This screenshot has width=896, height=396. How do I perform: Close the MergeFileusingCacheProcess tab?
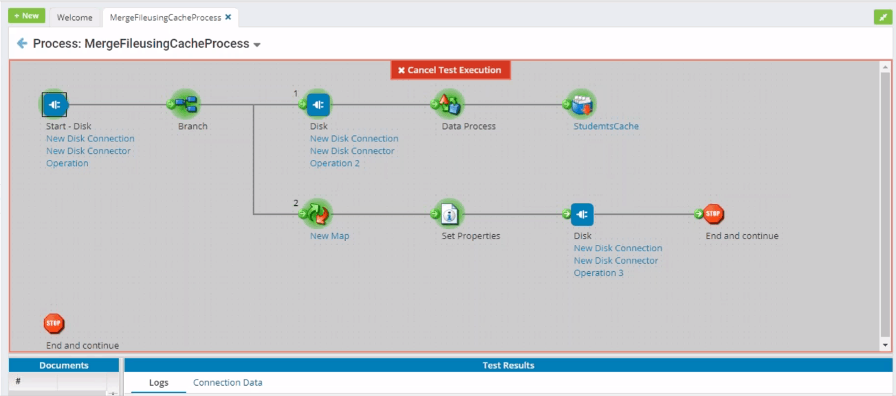point(228,17)
